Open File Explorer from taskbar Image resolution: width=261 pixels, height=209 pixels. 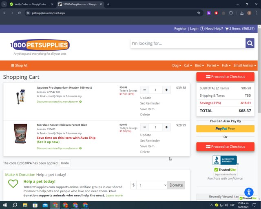click(25, 205)
